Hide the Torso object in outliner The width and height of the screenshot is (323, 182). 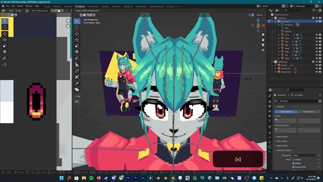tap(316, 59)
